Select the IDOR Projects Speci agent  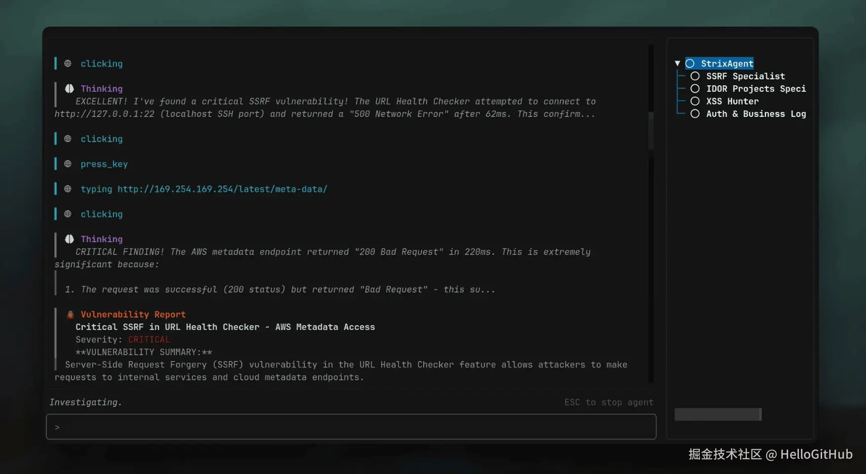click(756, 89)
